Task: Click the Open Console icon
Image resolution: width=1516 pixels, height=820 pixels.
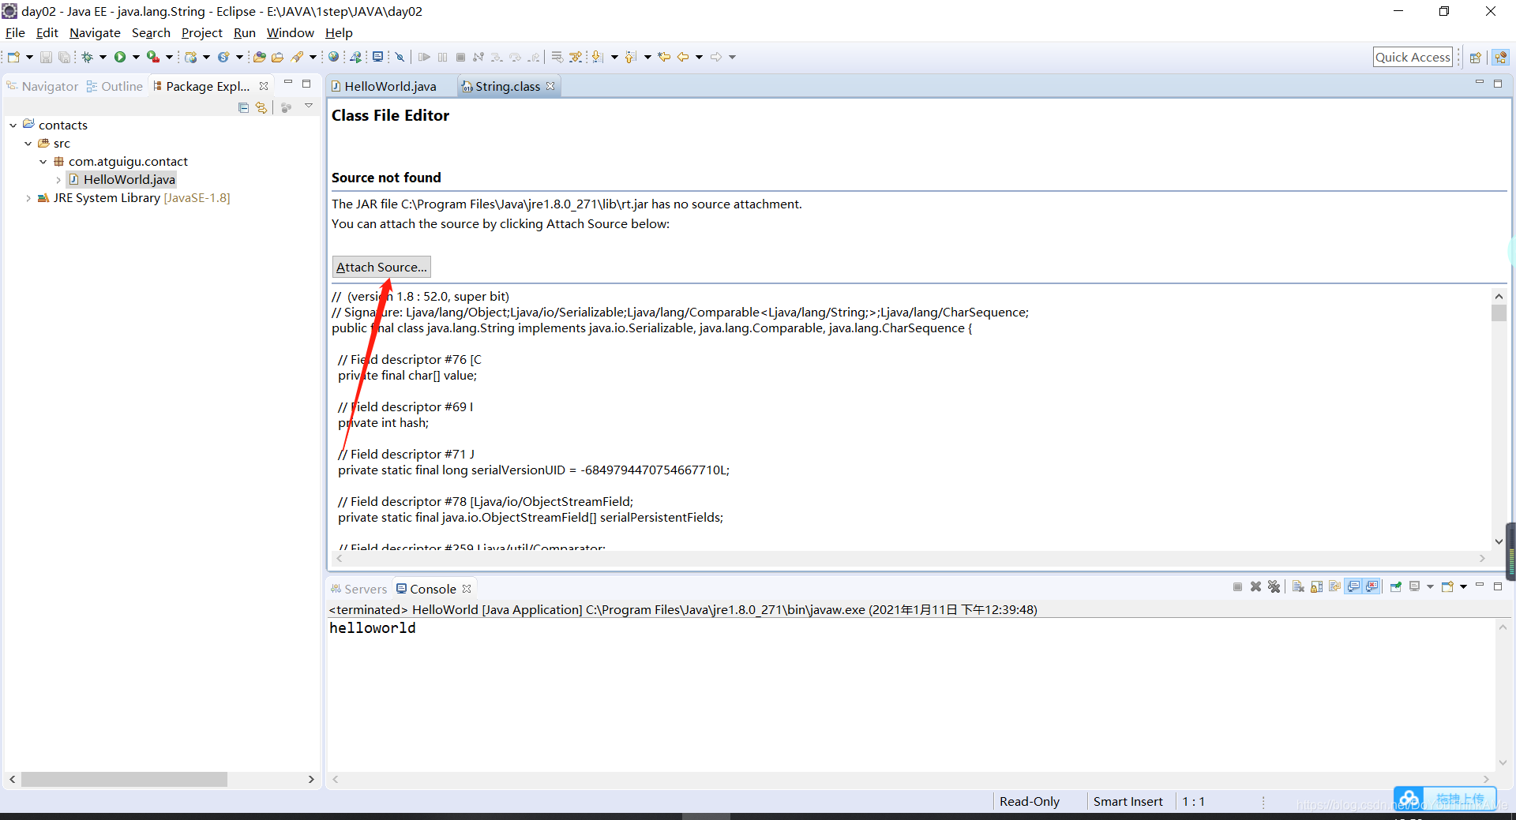Action: pos(1447,586)
